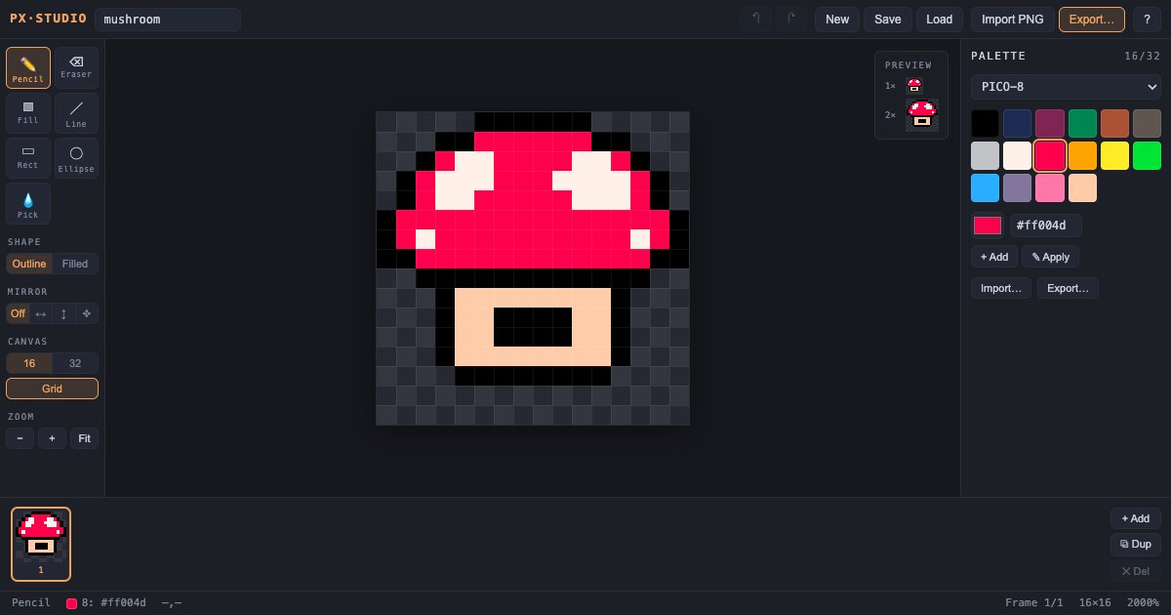Select the dark navy palette swatch
The width and height of the screenshot is (1171, 615).
click(x=1018, y=123)
